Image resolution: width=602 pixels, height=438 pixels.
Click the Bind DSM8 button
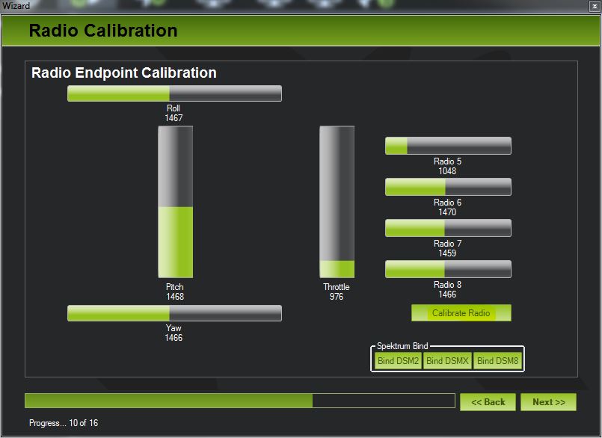point(497,361)
